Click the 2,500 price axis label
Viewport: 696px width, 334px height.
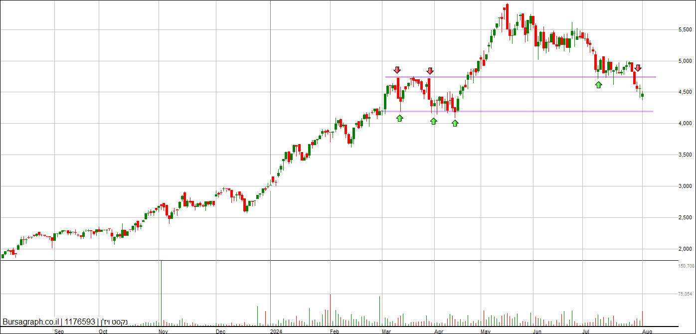point(685,218)
